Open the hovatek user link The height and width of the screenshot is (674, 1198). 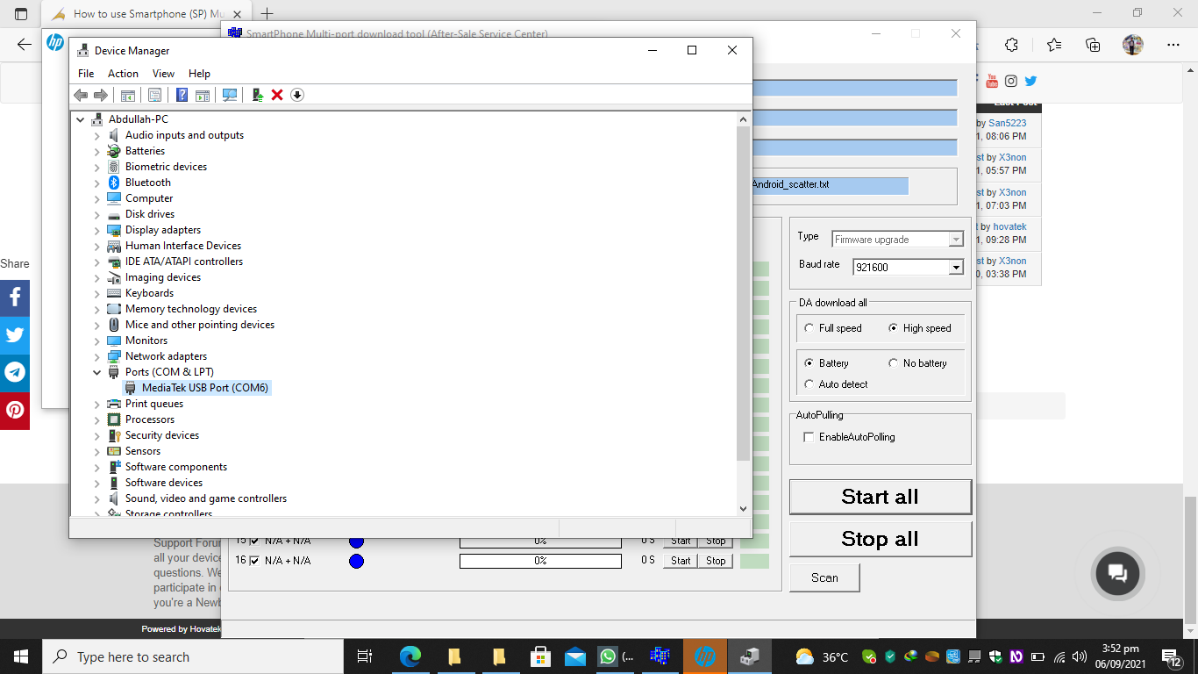(x=1009, y=226)
